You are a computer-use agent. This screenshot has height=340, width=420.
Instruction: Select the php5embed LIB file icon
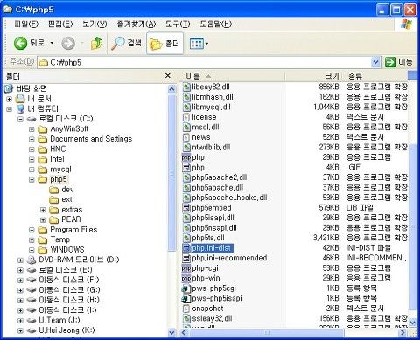(x=186, y=208)
